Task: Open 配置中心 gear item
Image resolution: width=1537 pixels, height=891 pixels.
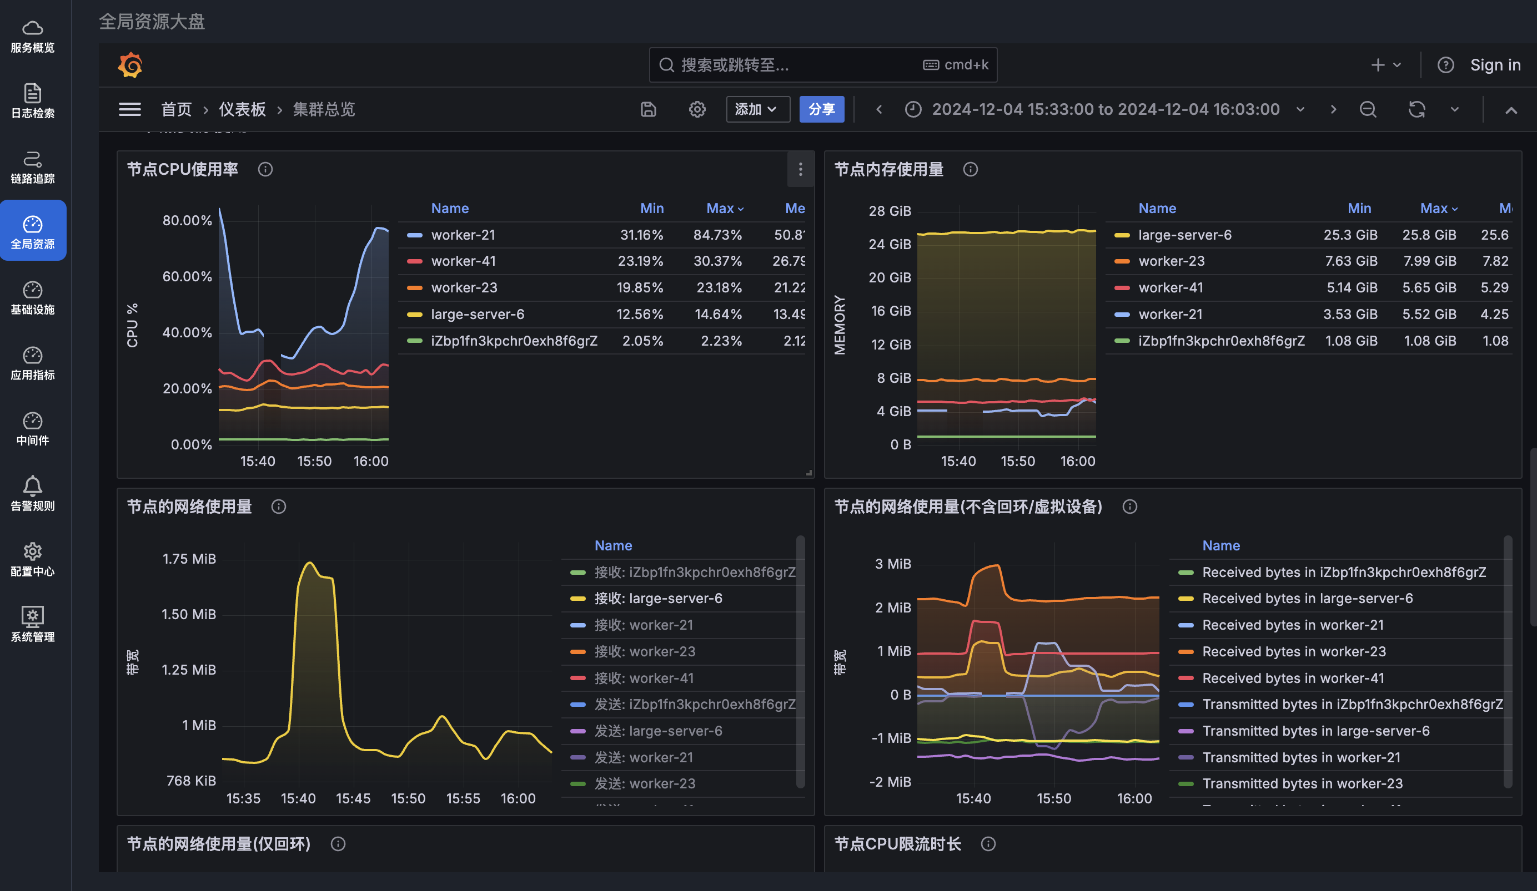Action: click(33, 560)
